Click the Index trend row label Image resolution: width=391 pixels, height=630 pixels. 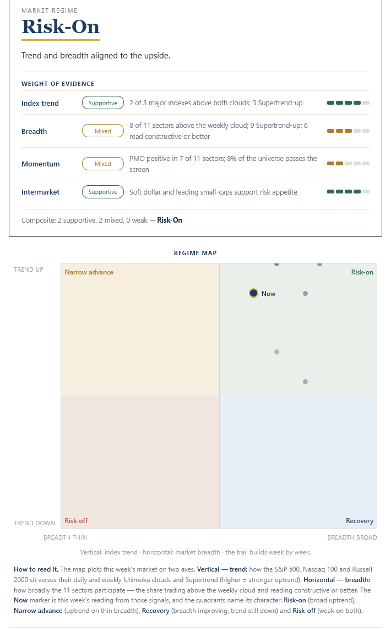point(40,103)
